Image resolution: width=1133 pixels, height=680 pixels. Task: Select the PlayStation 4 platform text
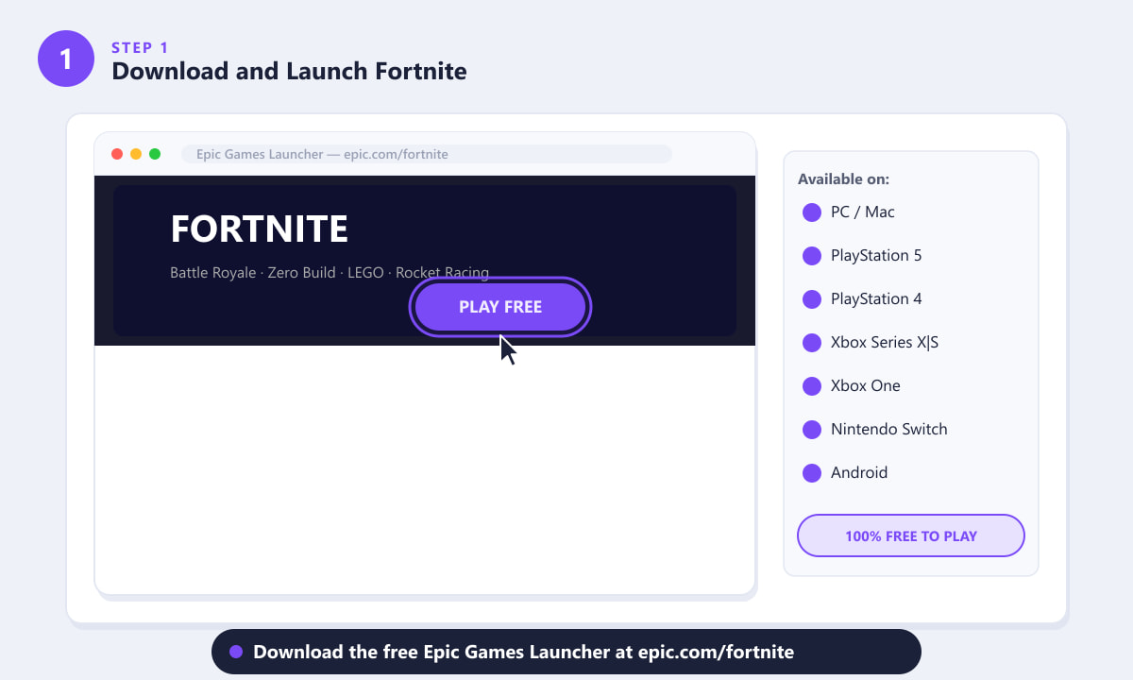tap(876, 298)
